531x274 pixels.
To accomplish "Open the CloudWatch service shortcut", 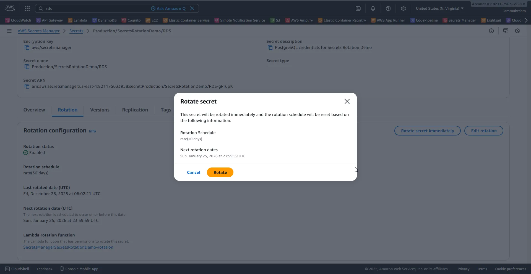I will point(17,20).
